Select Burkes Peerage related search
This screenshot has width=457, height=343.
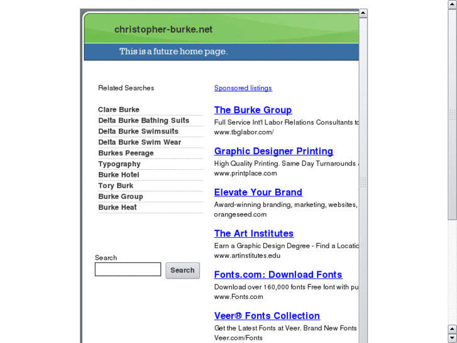pyautogui.click(x=126, y=153)
